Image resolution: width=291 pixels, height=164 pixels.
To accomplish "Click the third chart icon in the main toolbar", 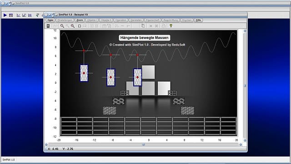I will [x=30, y=15].
